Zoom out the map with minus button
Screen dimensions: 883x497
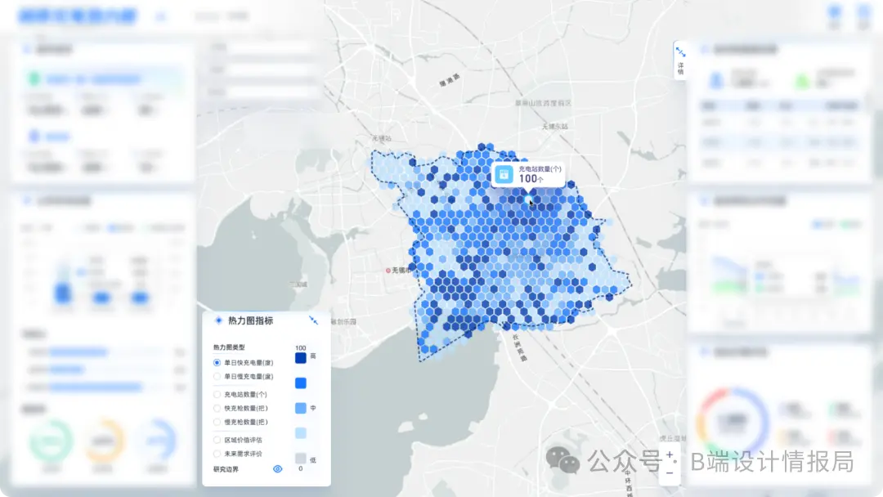[x=670, y=472]
